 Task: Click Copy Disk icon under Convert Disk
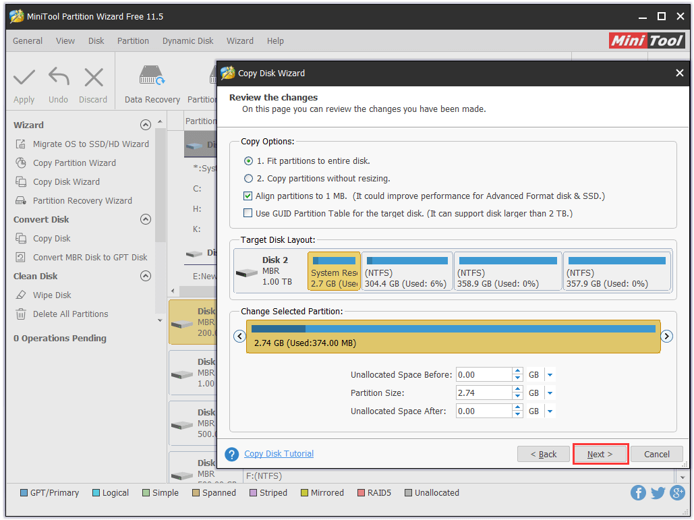[x=20, y=238]
